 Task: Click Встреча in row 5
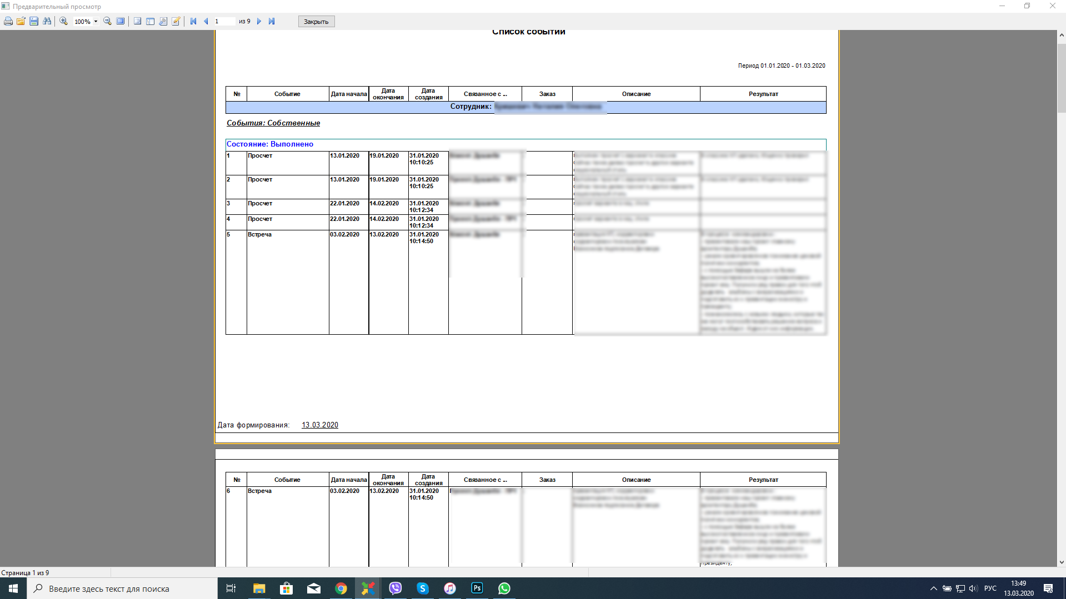click(x=259, y=234)
